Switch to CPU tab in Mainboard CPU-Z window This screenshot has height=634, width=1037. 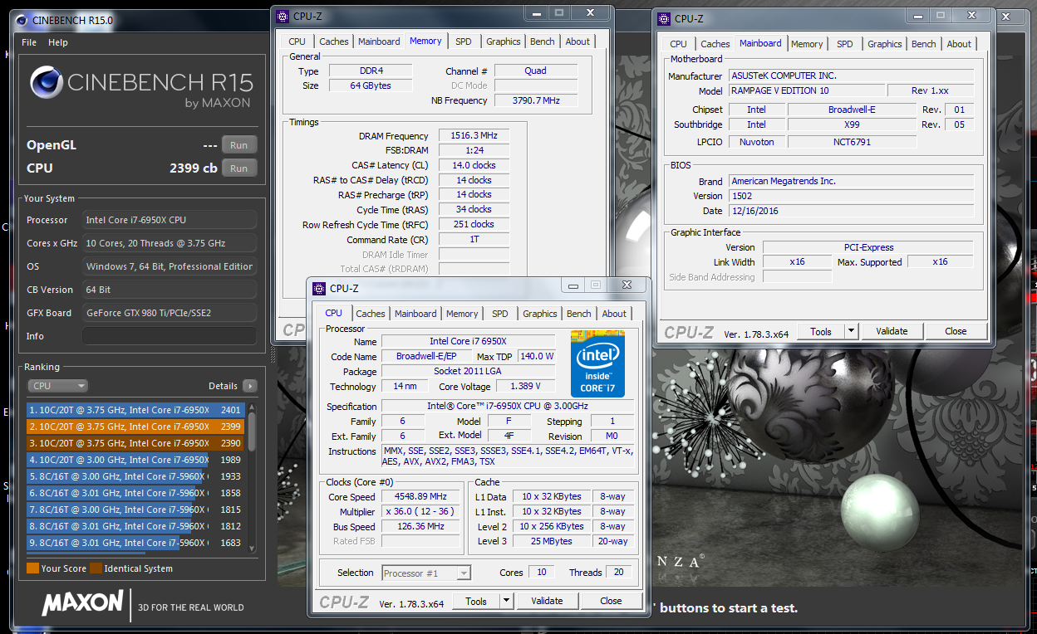click(x=678, y=44)
